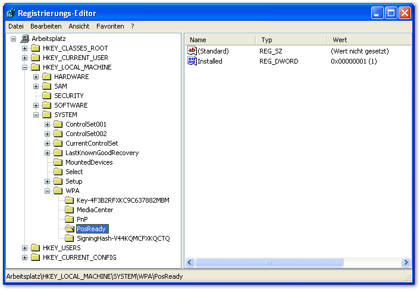The image size is (420, 290).
Task: Click the Registry Editor icon in title bar
Action: coord(11,13)
